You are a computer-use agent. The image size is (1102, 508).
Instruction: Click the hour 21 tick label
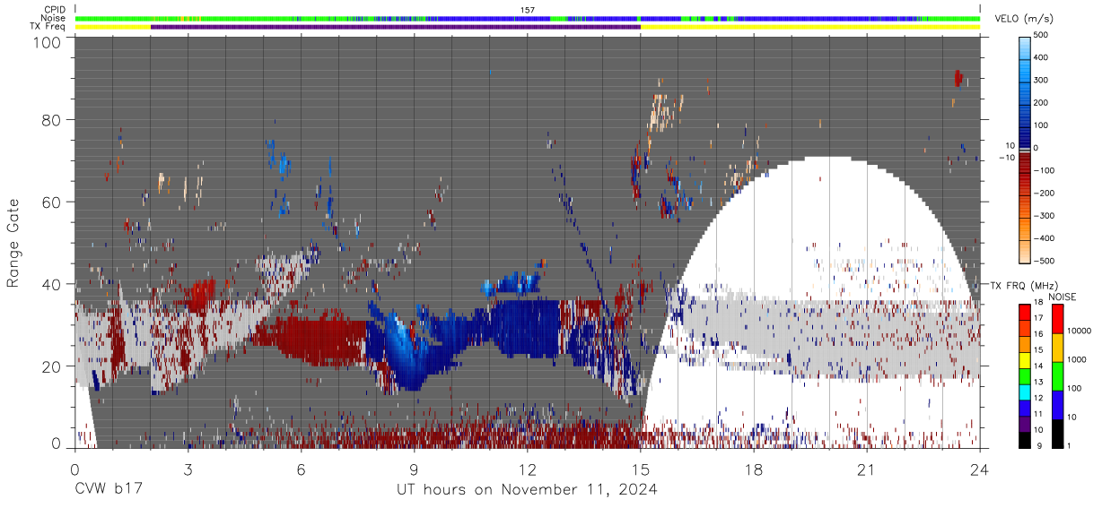[866, 469]
